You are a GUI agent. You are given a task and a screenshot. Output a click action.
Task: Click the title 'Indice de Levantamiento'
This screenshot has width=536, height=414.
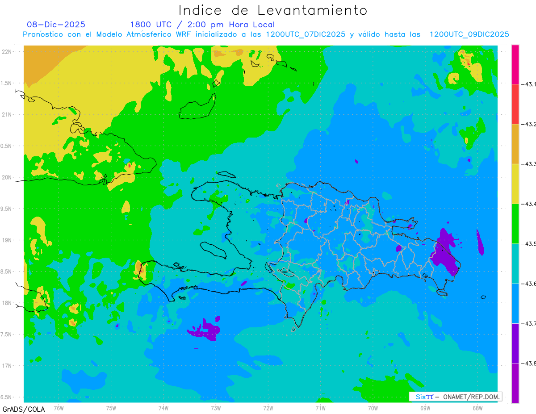click(272, 10)
